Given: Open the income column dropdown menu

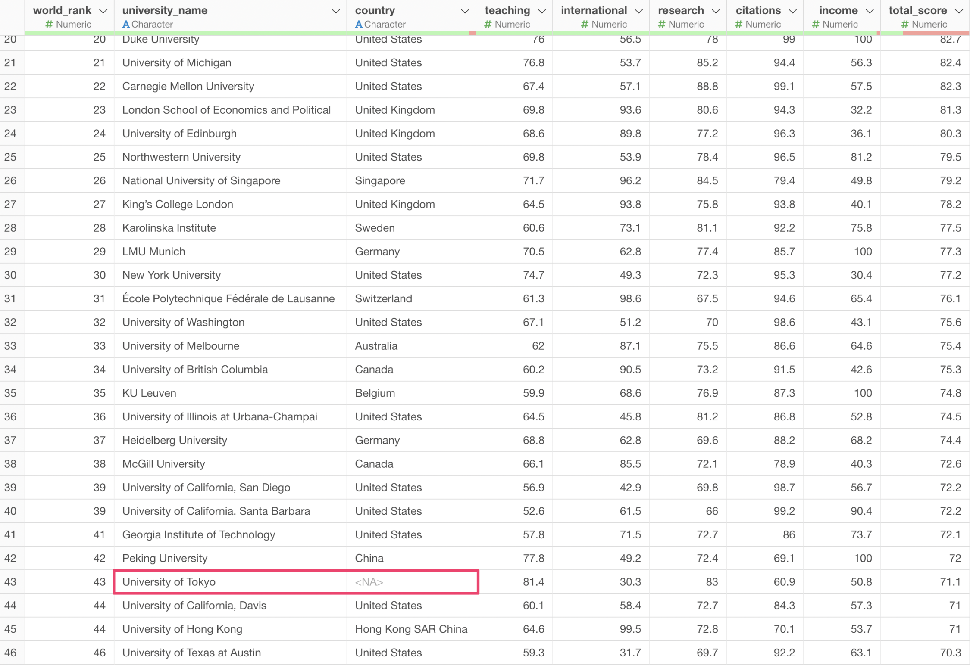Looking at the screenshot, I should click(870, 11).
